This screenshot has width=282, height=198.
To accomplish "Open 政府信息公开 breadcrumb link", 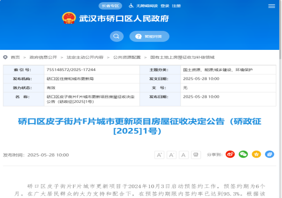I will [43, 57].
